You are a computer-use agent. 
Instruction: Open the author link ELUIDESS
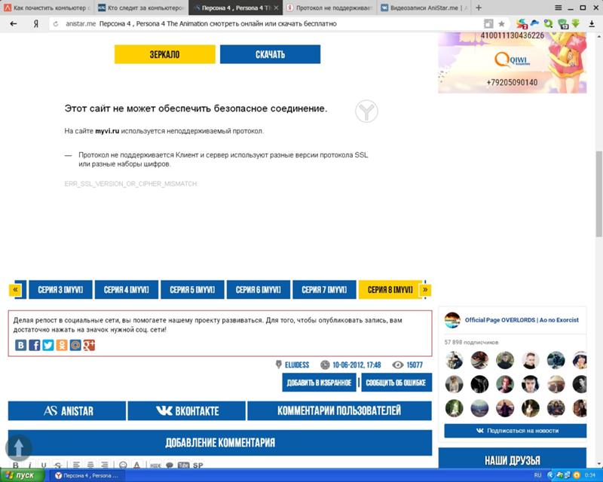(297, 365)
